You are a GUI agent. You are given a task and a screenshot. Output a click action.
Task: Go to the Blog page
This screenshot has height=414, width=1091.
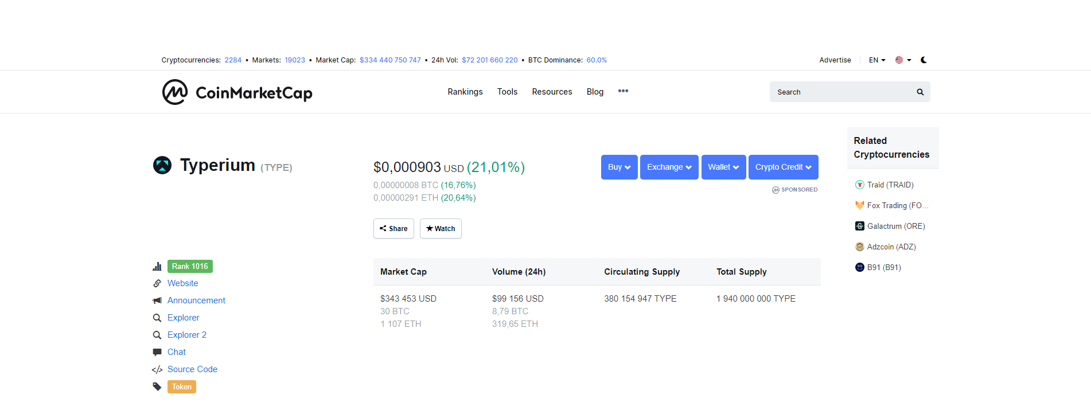595,92
